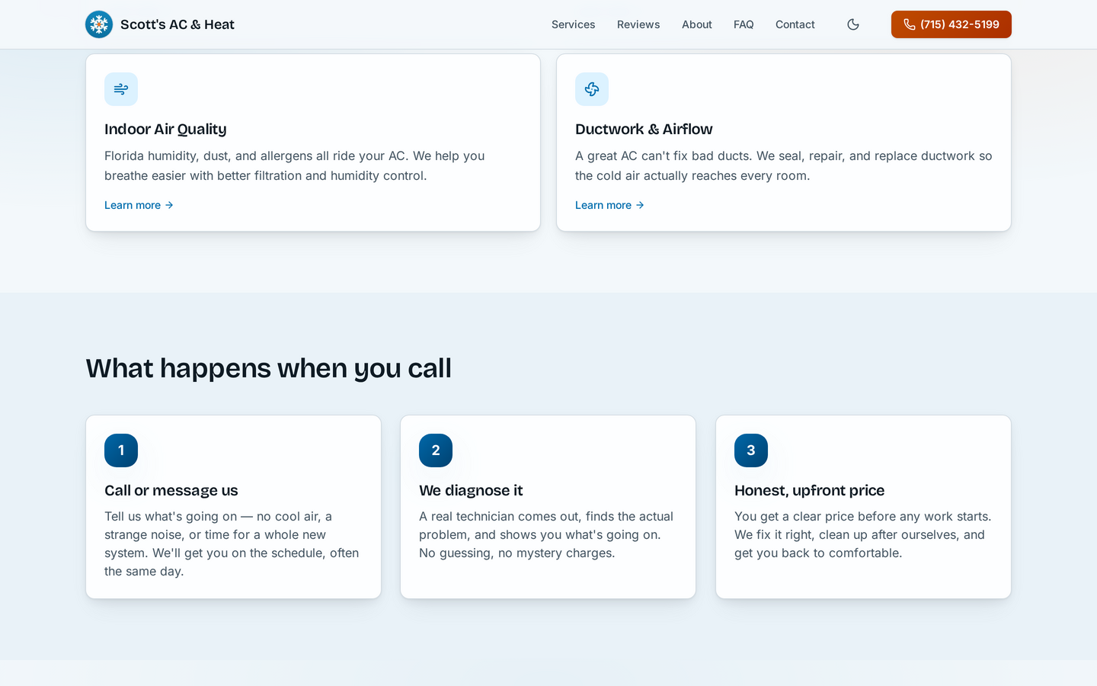Open the Services nav menu item

coord(574,24)
